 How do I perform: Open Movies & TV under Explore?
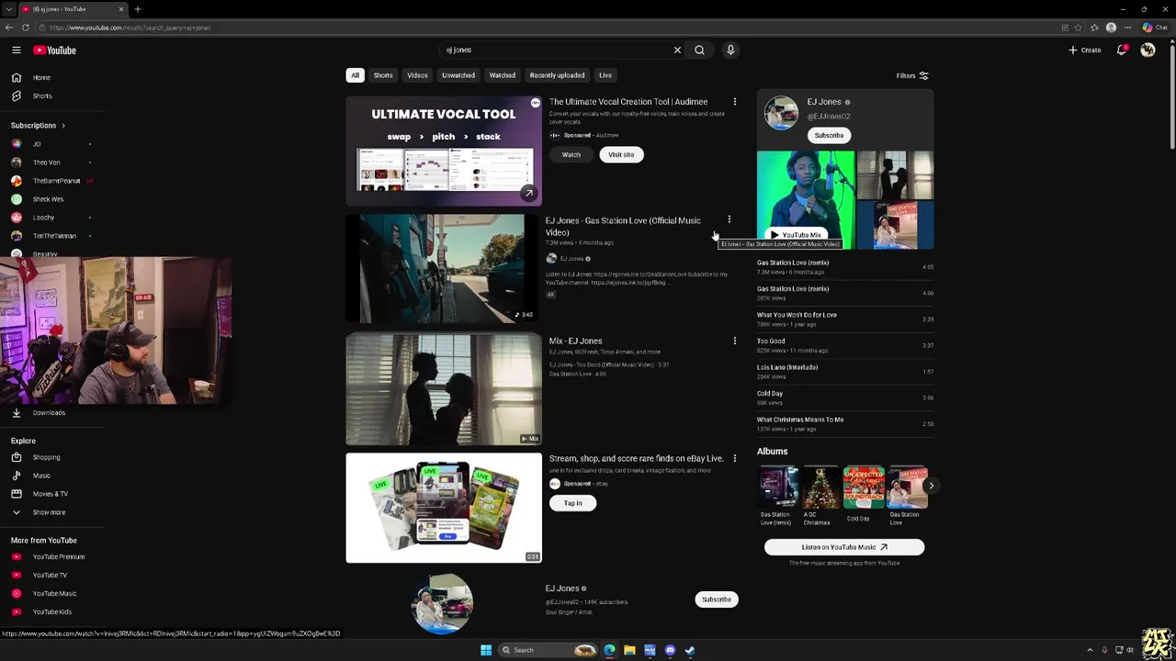tap(51, 494)
